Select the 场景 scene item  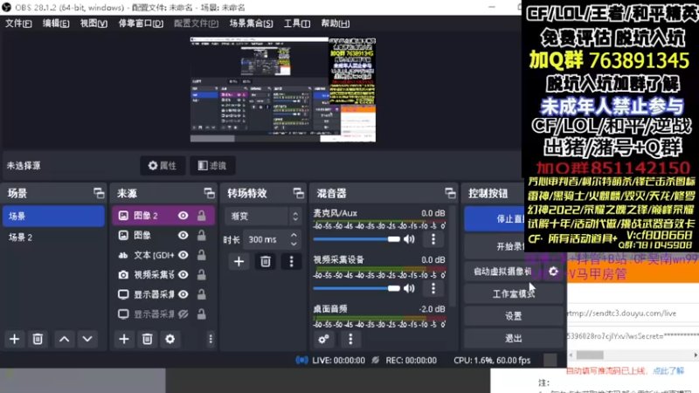(x=53, y=216)
